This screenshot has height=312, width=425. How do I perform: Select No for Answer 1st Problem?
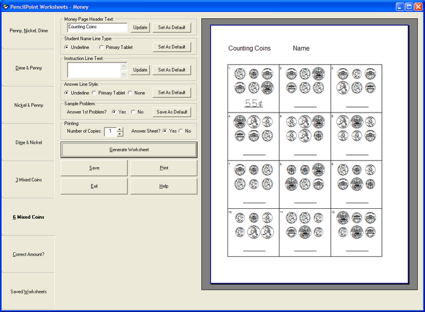[x=132, y=112]
